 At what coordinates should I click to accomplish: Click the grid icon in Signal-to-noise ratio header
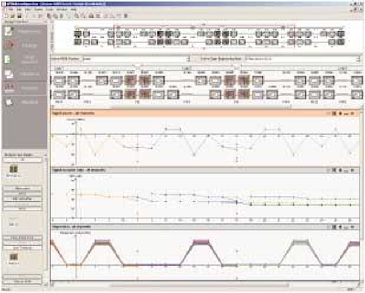click(x=334, y=170)
